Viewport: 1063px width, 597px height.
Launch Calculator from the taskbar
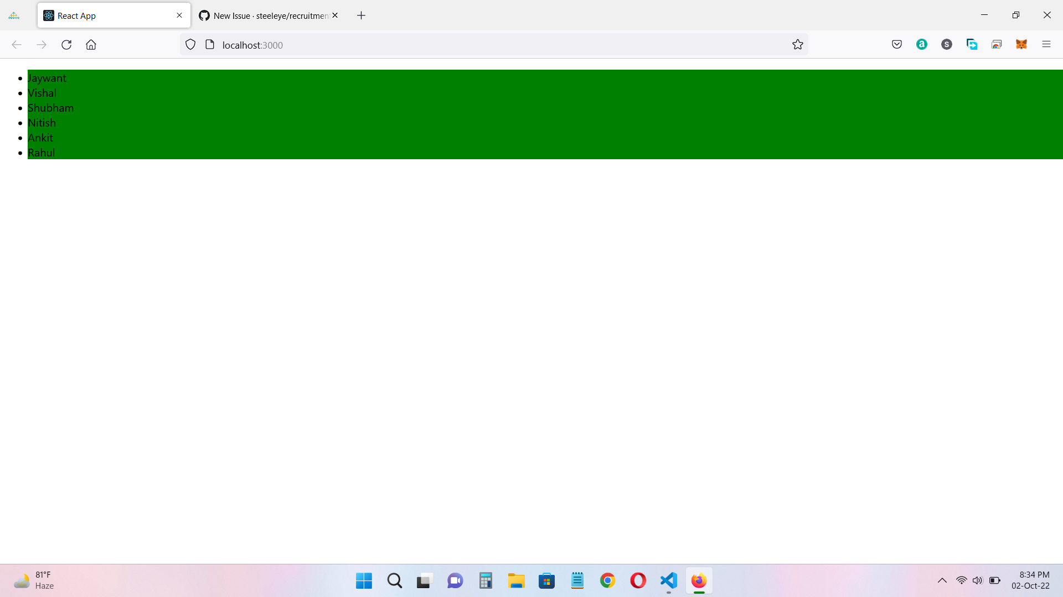tap(486, 581)
